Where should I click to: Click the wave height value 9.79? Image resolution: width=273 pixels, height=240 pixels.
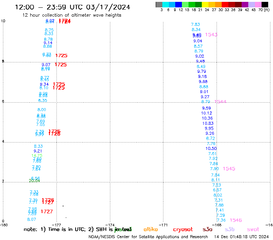pos(202,72)
